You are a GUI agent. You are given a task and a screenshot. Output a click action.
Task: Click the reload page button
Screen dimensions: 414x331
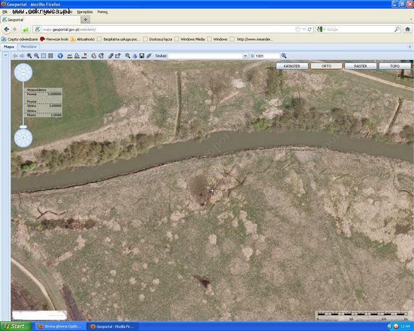(x=309, y=29)
